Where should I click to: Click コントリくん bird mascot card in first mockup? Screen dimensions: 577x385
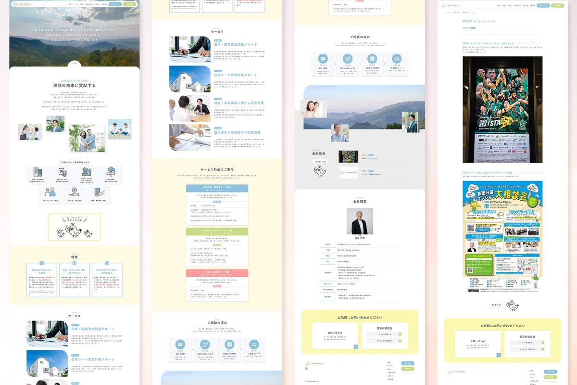click(x=75, y=228)
